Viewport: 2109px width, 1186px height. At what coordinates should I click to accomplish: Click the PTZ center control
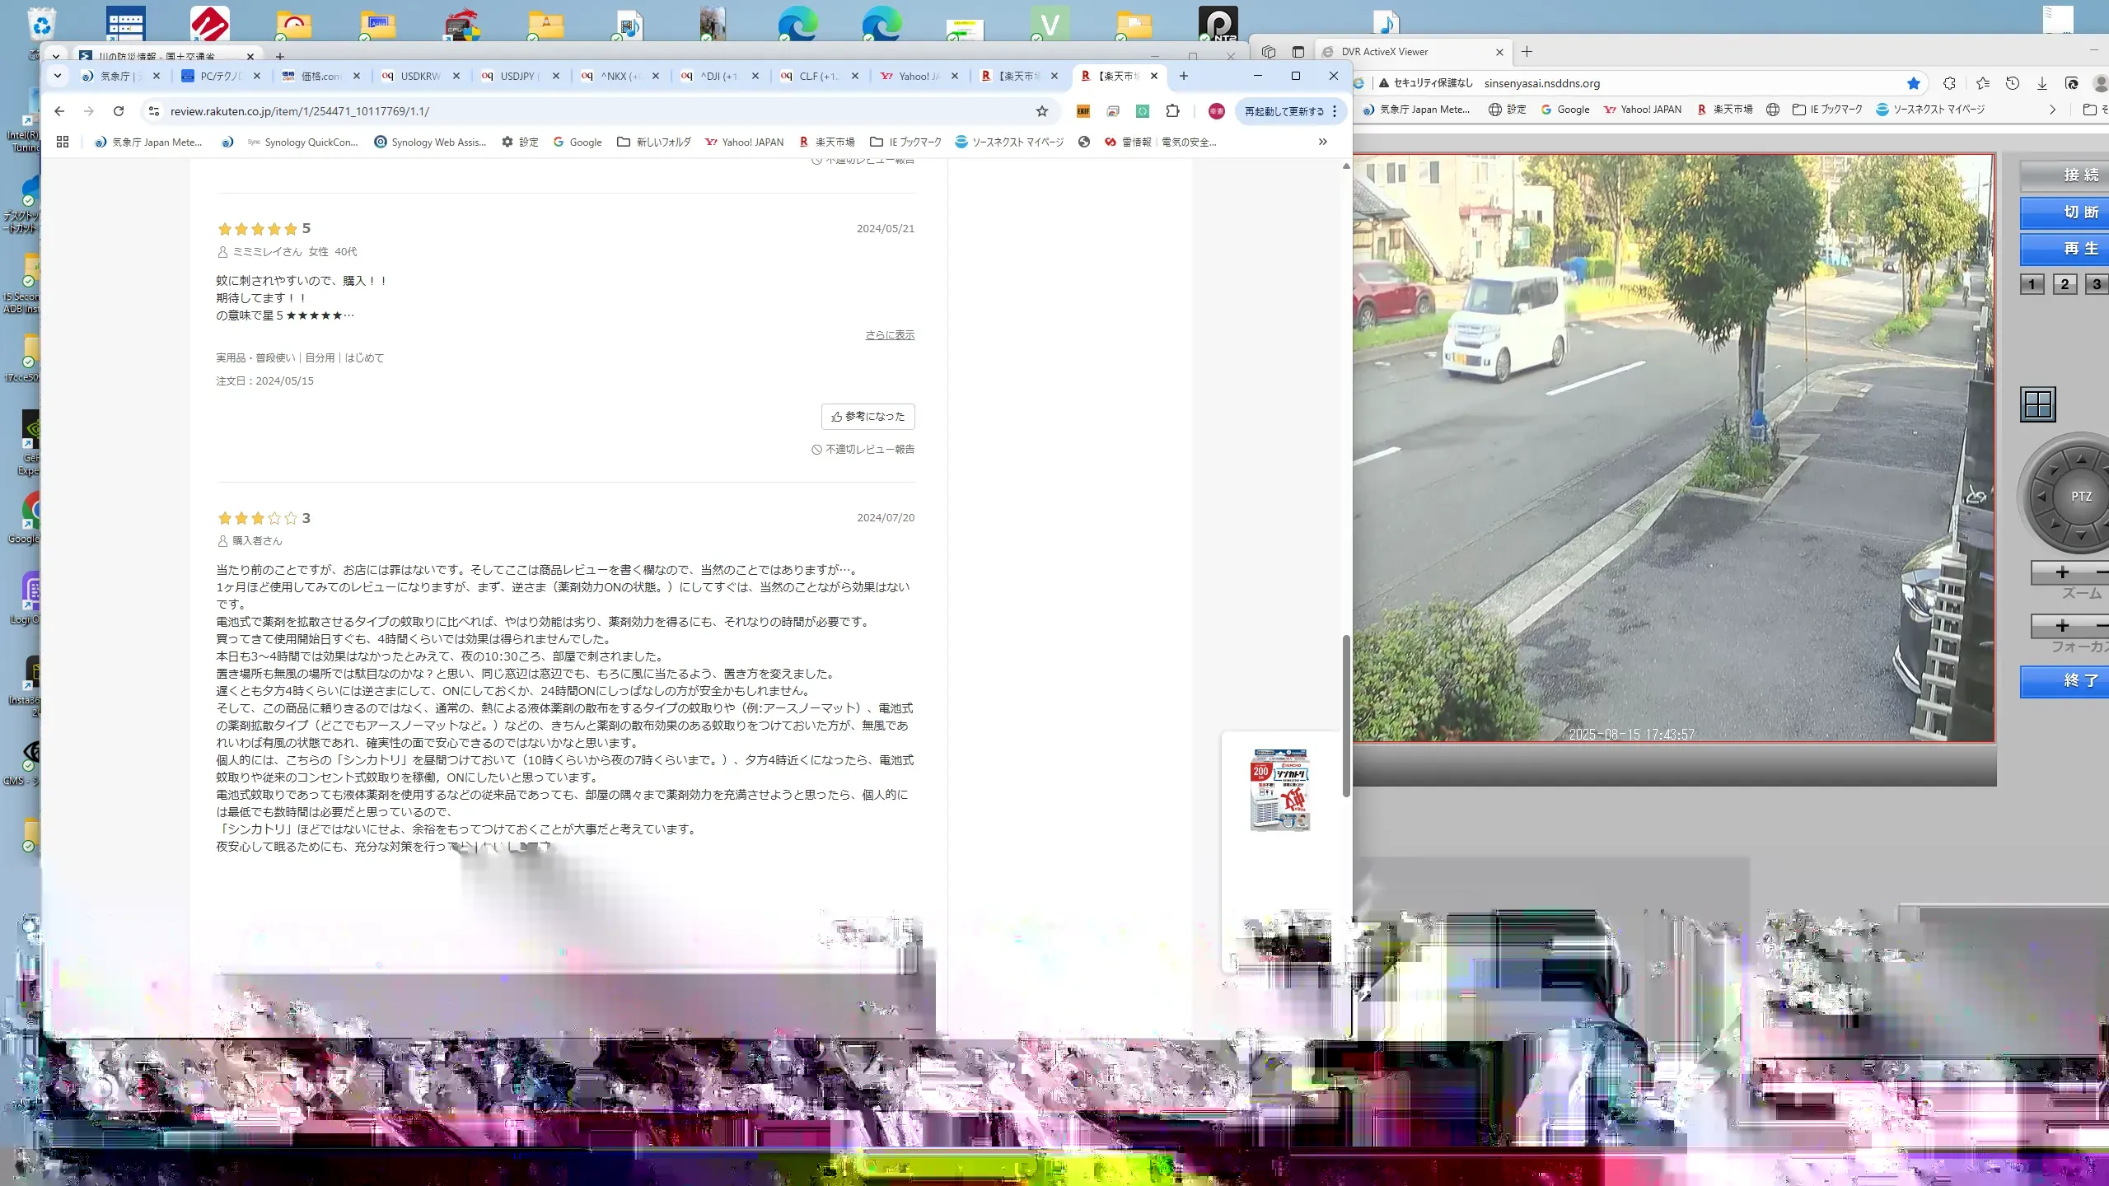2081,497
